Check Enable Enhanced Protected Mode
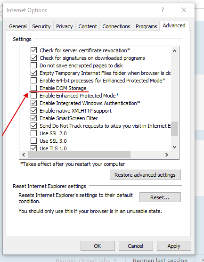The width and height of the screenshot is (204, 262). click(33, 96)
